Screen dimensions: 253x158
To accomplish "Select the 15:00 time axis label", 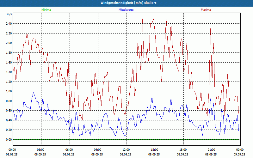I will point(155,150).
